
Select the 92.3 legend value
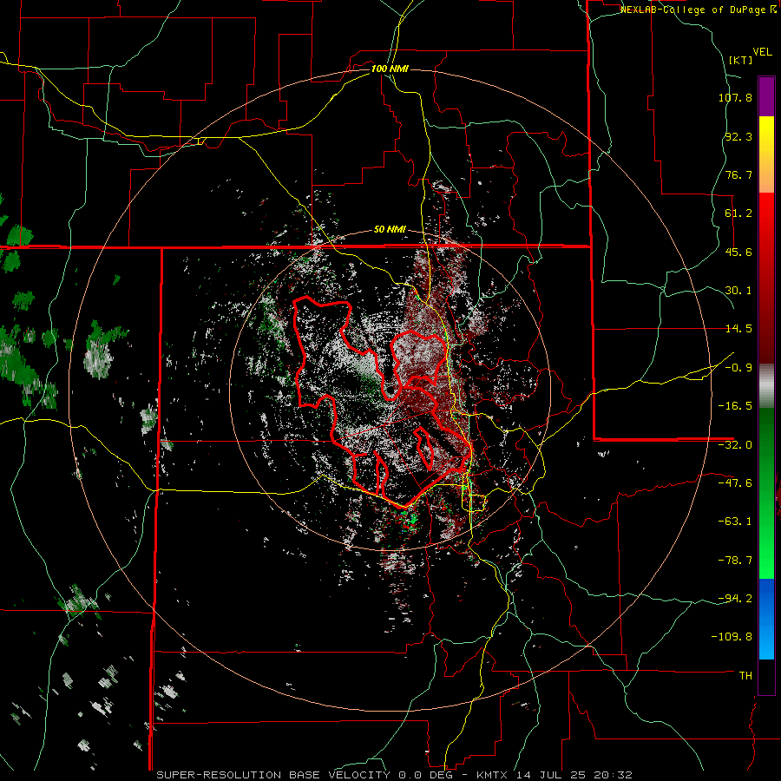[x=738, y=136]
